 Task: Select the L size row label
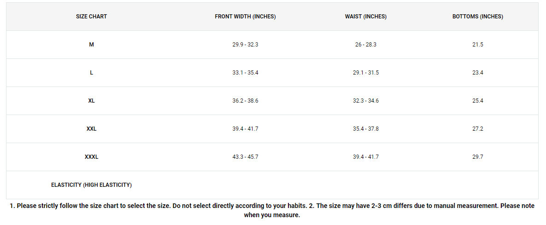(91, 73)
